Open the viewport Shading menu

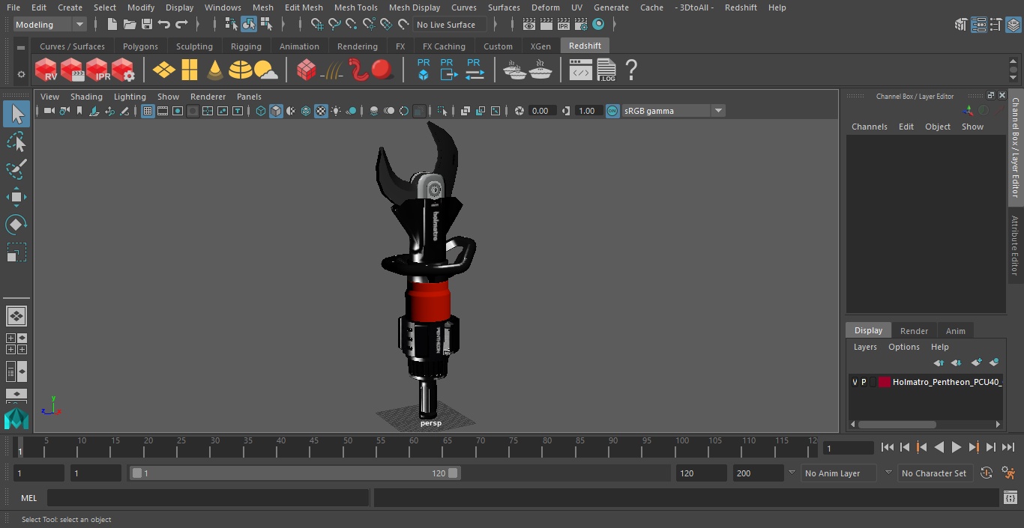86,97
